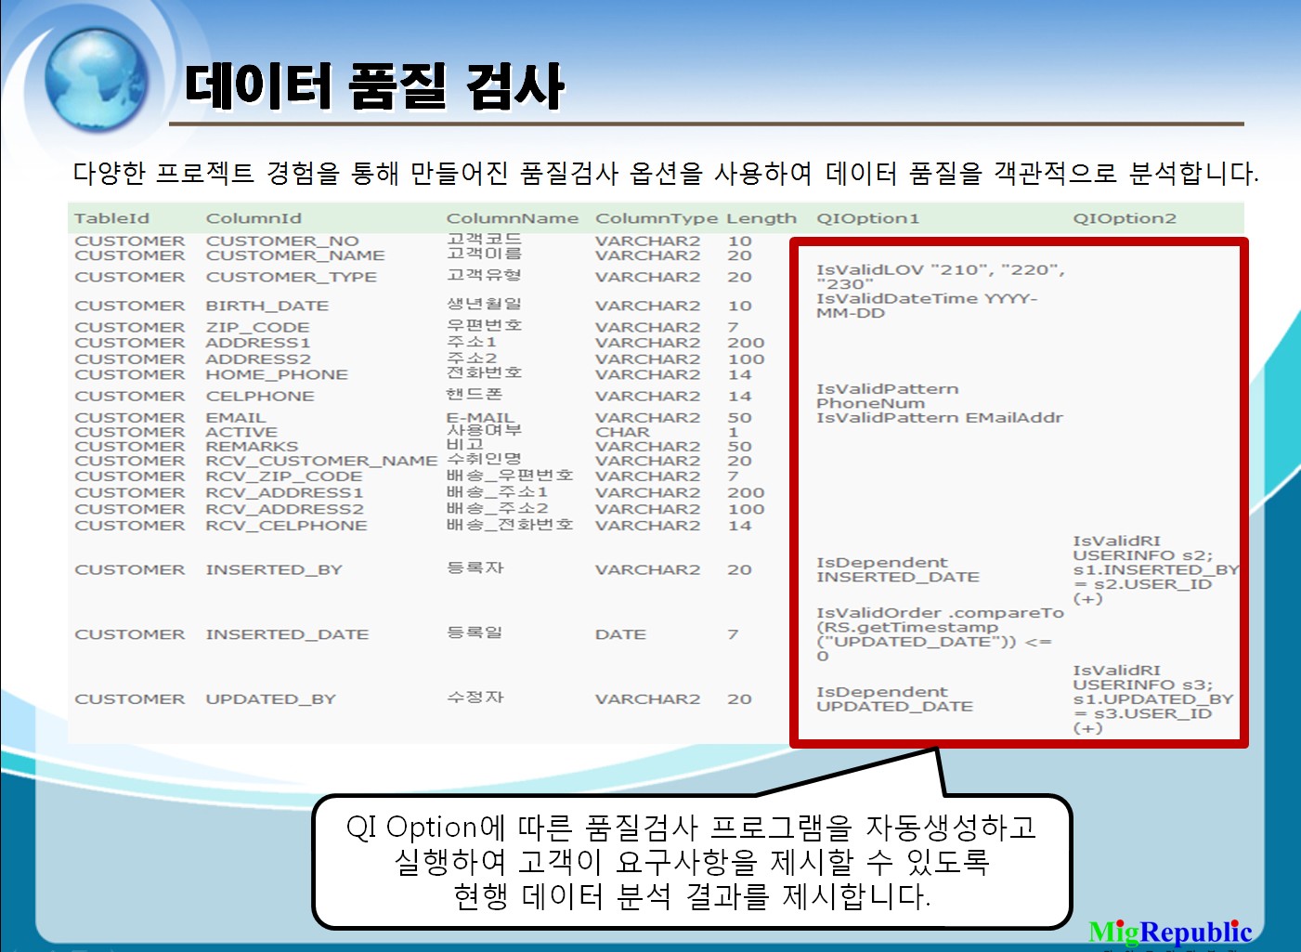Select the IsDependent UPDATED_DATE option

click(895, 698)
